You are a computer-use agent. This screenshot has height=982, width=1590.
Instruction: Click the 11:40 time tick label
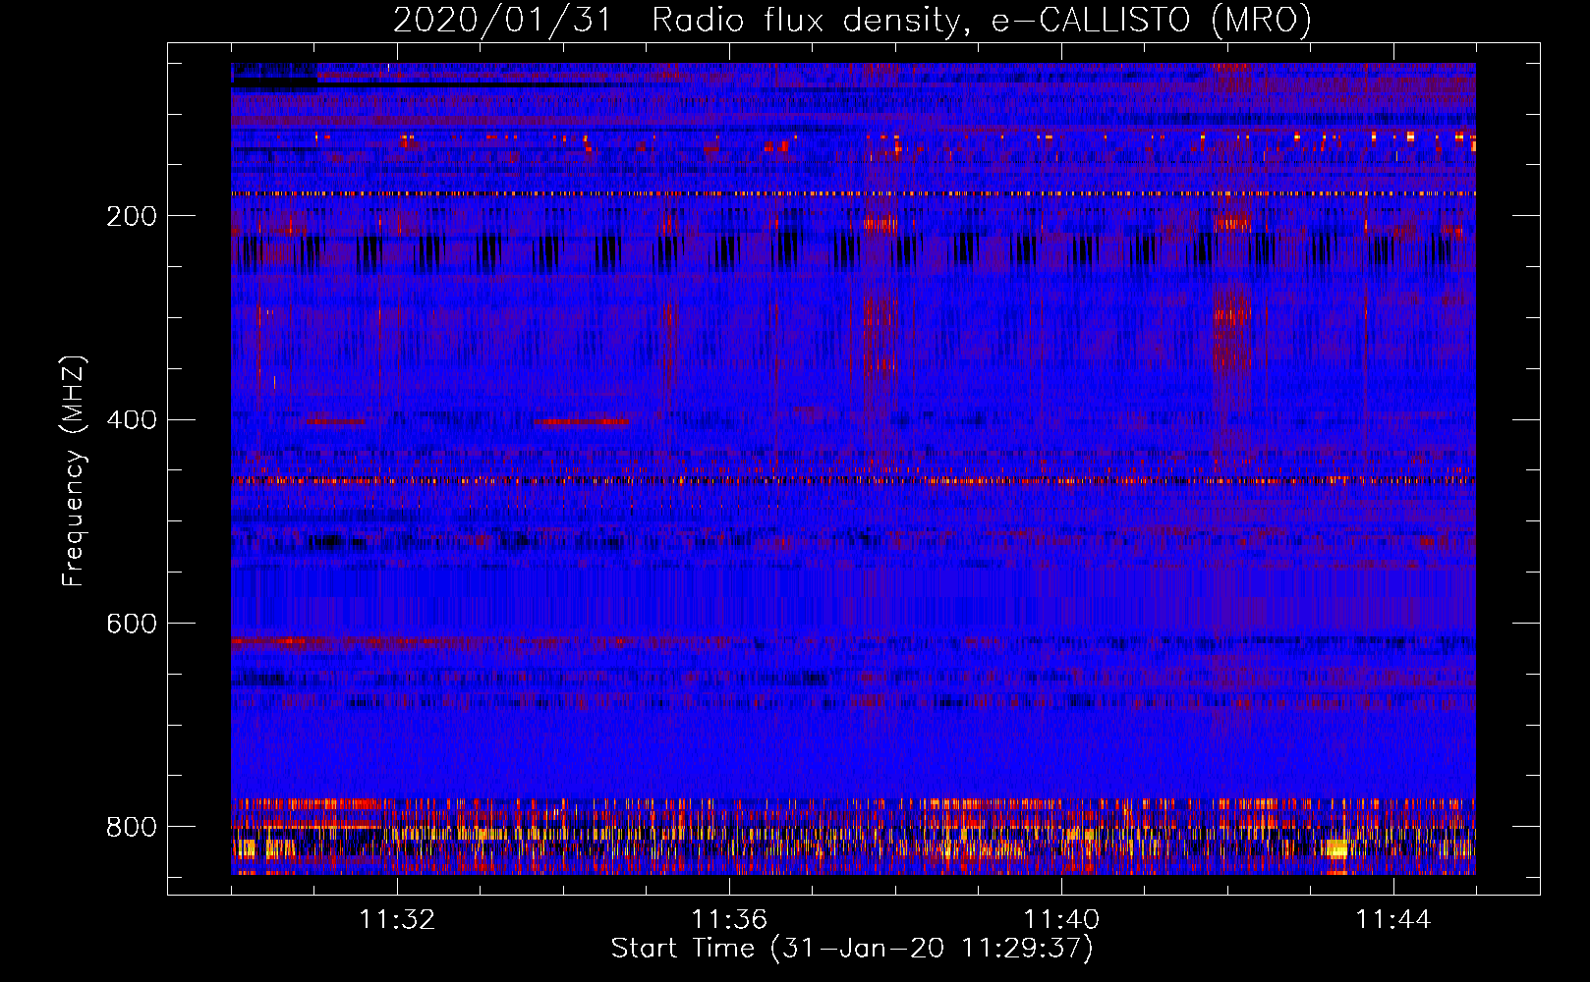click(x=1061, y=920)
